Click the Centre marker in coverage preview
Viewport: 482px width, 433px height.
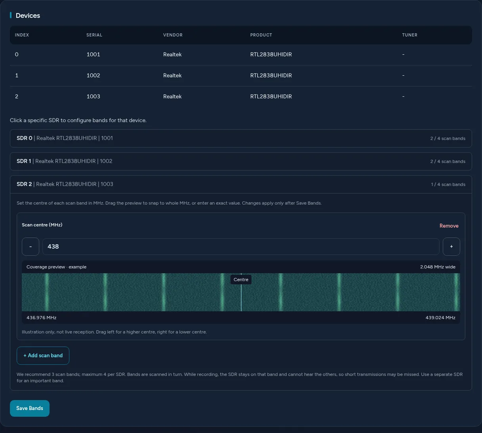pyautogui.click(x=241, y=280)
